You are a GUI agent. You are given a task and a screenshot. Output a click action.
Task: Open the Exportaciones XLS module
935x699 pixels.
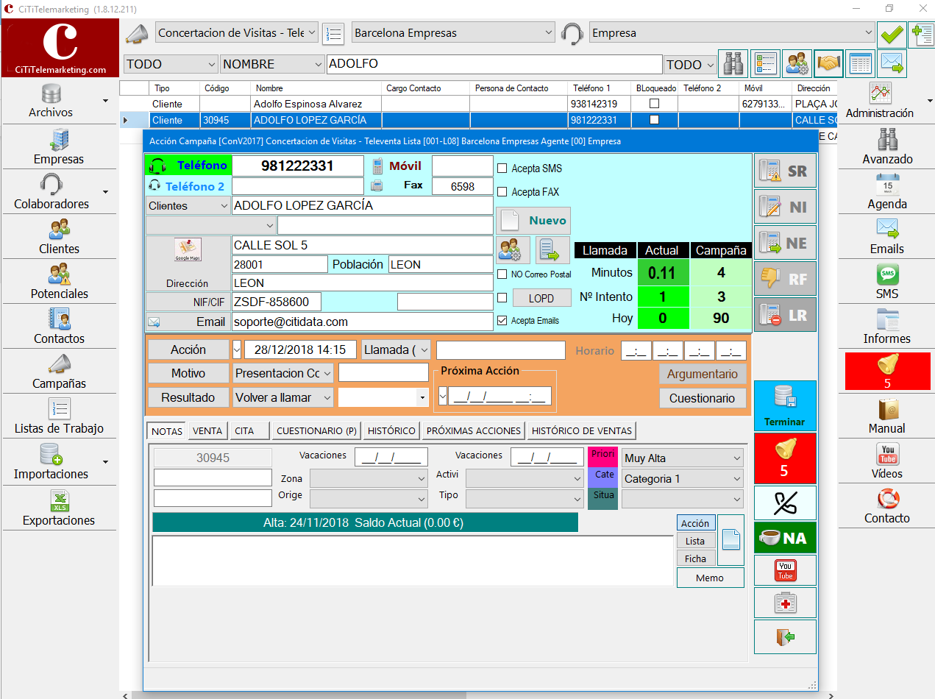pyautogui.click(x=59, y=508)
